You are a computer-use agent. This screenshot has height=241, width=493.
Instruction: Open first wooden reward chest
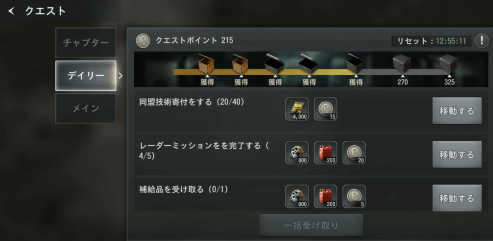[x=206, y=64]
